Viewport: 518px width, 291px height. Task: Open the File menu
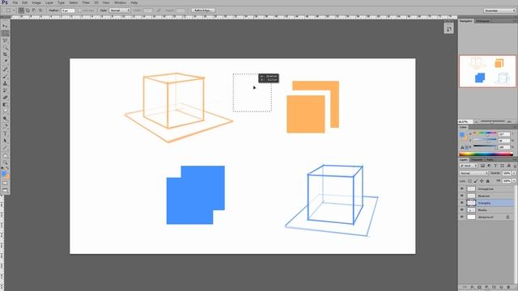15,2
